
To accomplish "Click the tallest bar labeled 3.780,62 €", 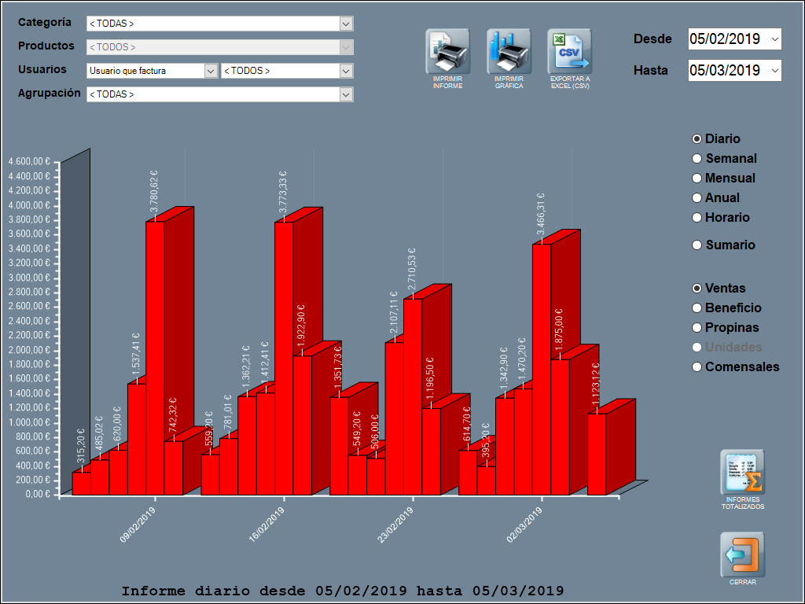I will pyautogui.click(x=155, y=354).
